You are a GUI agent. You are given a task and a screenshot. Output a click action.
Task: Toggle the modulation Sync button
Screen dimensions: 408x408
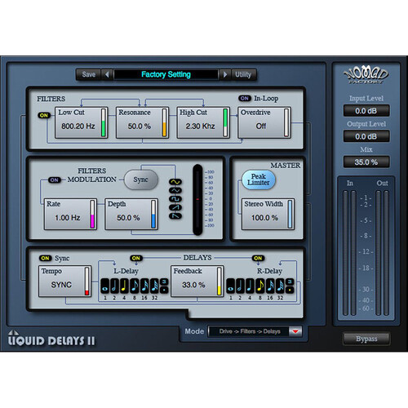point(141,180)
